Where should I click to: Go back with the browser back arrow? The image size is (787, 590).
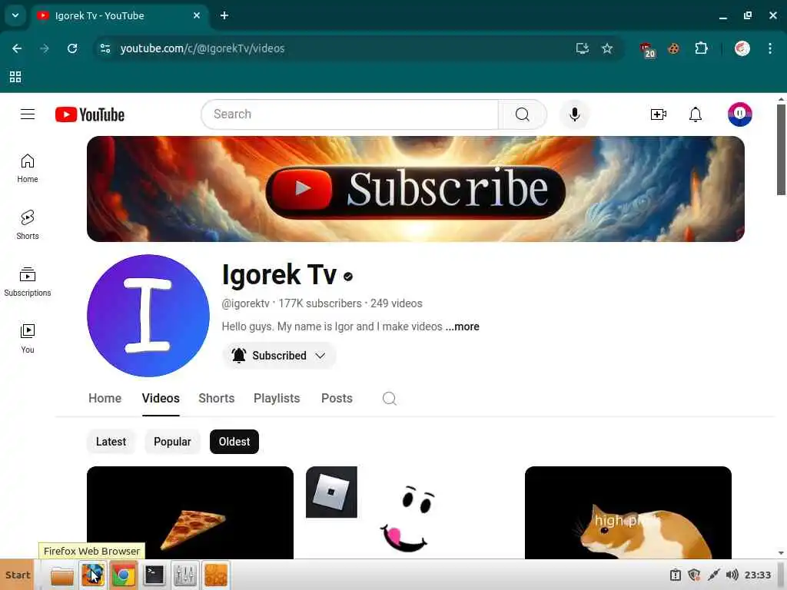(x=17, y=48)
